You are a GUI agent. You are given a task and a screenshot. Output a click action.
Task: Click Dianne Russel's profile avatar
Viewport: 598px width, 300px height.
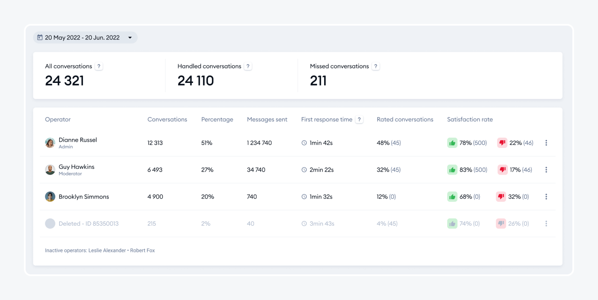tap(50, 142)
